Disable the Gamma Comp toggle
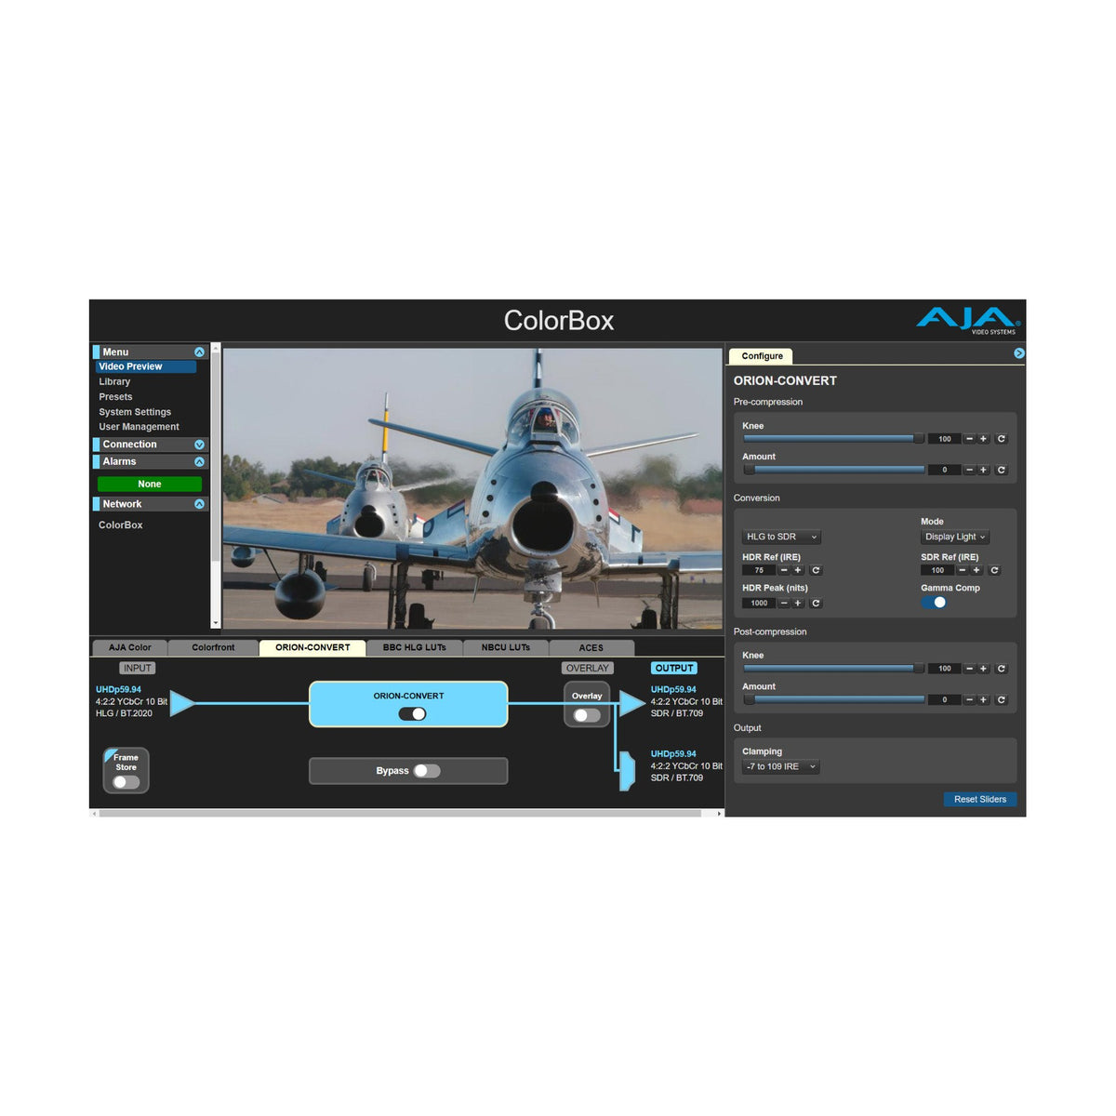The height and width of the screenshot is (1116, 1116). (x=935, y=603)
